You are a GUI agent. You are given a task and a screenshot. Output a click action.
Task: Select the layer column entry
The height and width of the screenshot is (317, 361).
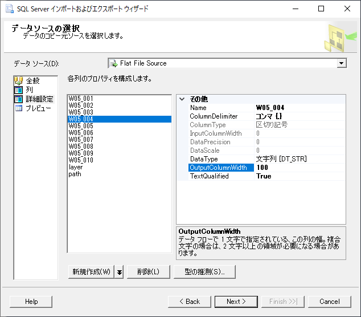(x=76, y=167)
